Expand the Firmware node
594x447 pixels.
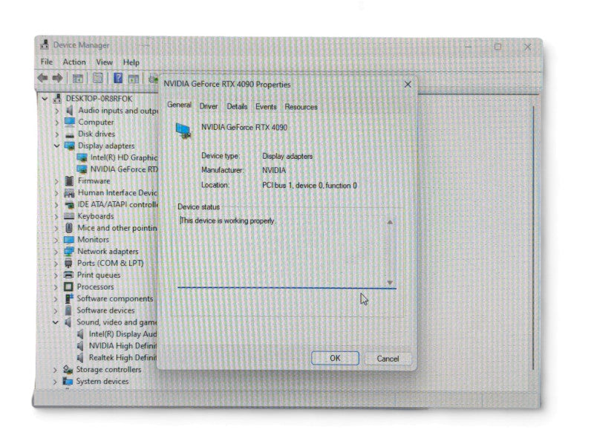[57, 181]
